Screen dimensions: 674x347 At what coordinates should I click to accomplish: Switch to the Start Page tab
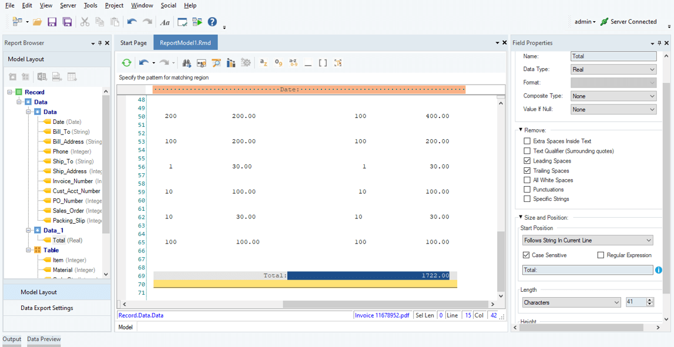(133, 43)
